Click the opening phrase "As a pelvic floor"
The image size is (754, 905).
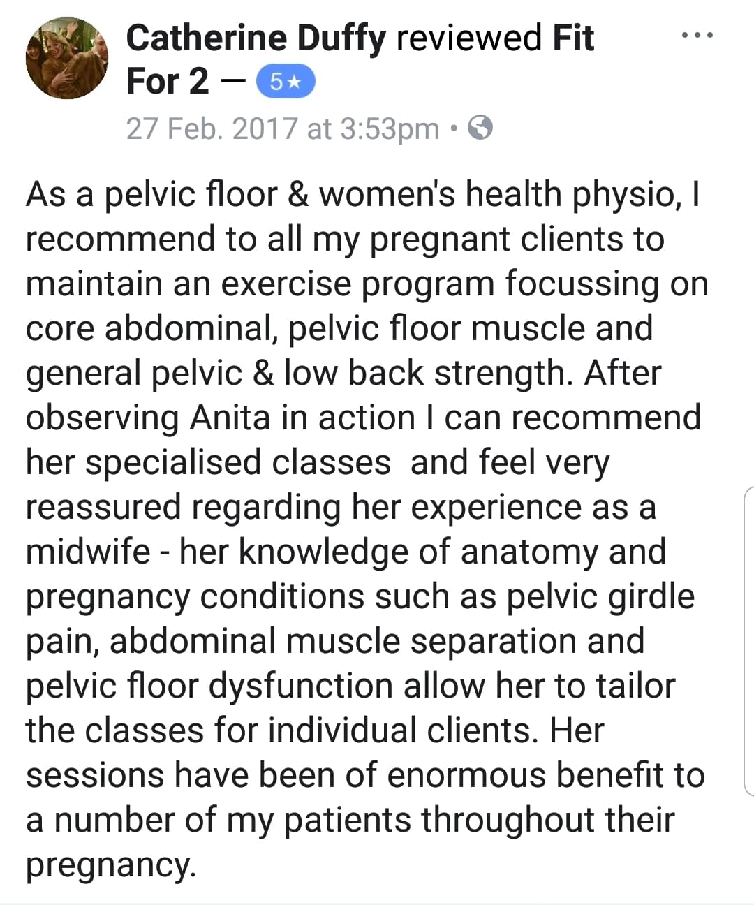pyautogui.click(x=151, y=195)
